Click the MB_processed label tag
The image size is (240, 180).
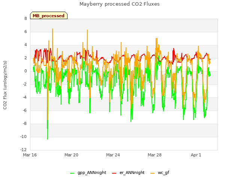[x=49, y=15]
